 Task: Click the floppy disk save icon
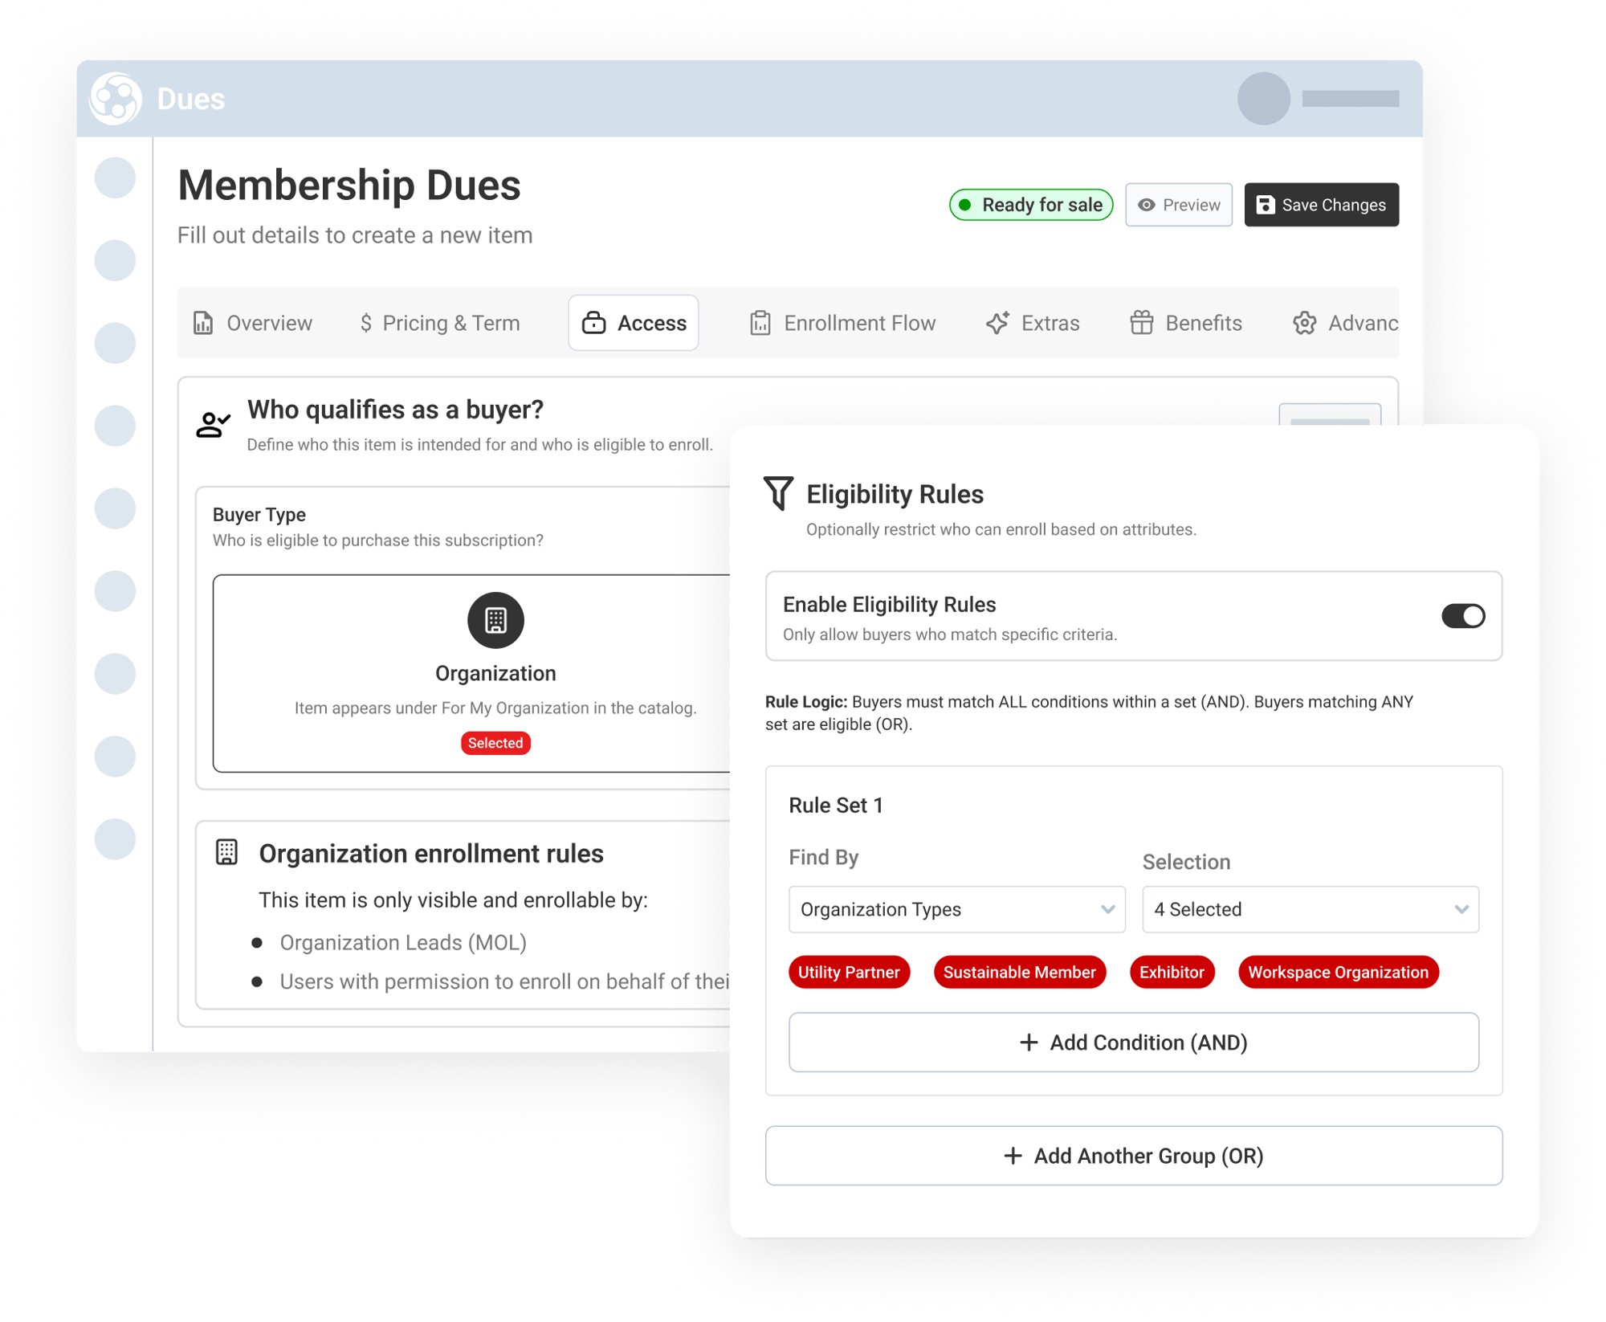pyautogui.click(x=1265, y=205)
